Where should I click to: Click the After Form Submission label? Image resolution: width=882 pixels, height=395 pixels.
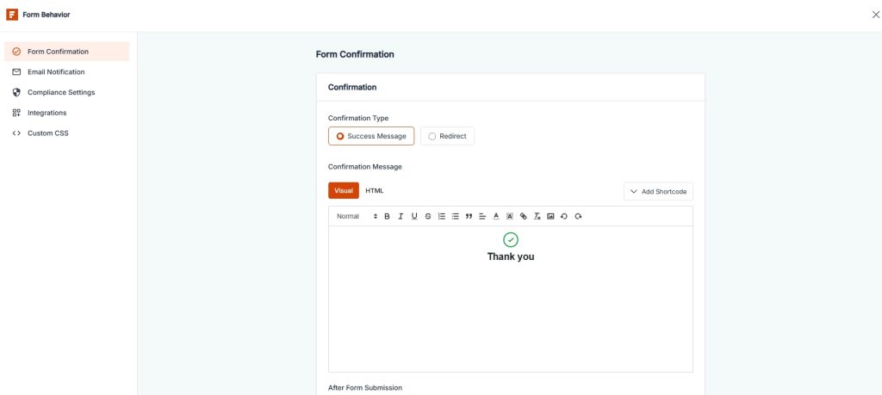(x=365, y=388)
